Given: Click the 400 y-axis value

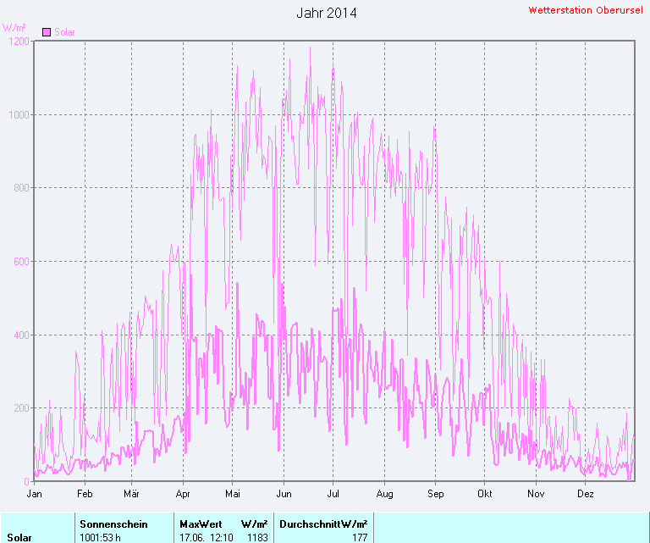Looking at the screenshot, I should click(x=21, y=335).
